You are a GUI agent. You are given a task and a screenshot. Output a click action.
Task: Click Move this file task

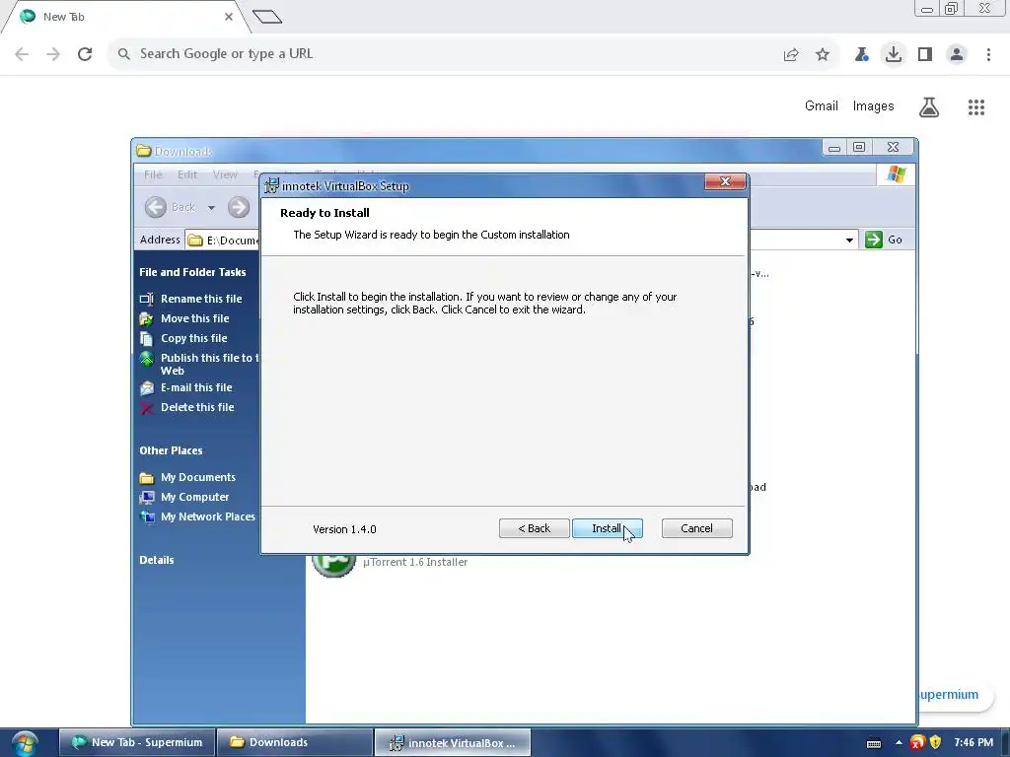point(194,318)
